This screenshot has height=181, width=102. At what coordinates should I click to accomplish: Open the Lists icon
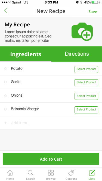92,173
